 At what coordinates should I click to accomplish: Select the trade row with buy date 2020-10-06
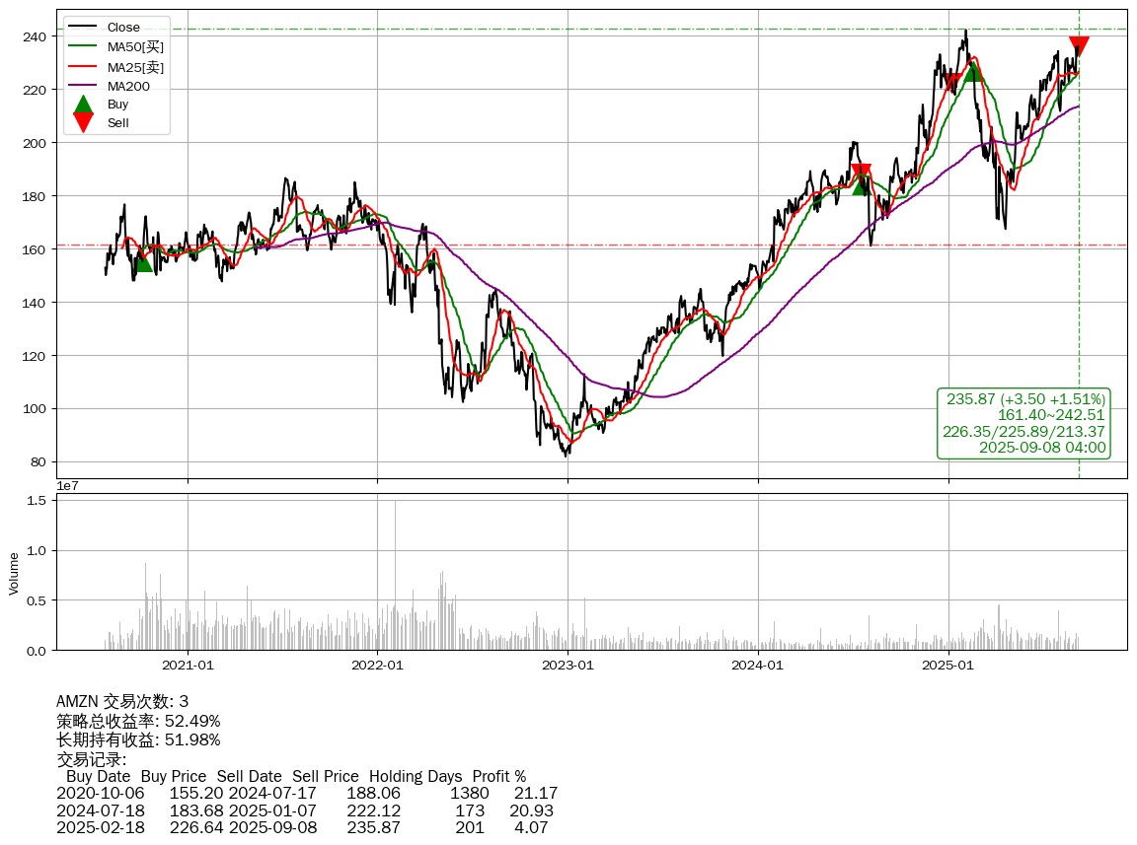pyautogui.click(x=306, y=793)
